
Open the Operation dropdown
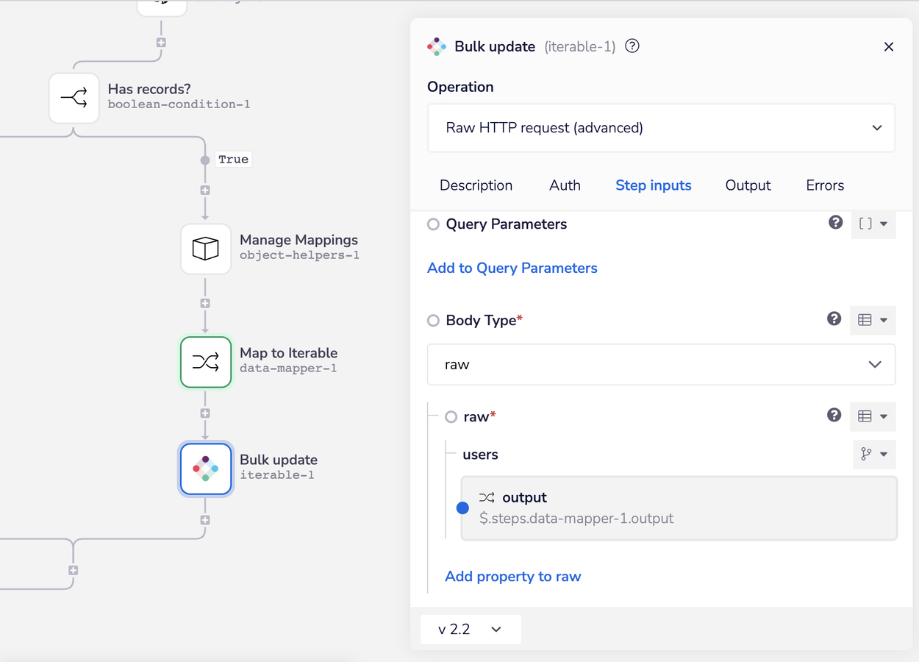[661, 128]
